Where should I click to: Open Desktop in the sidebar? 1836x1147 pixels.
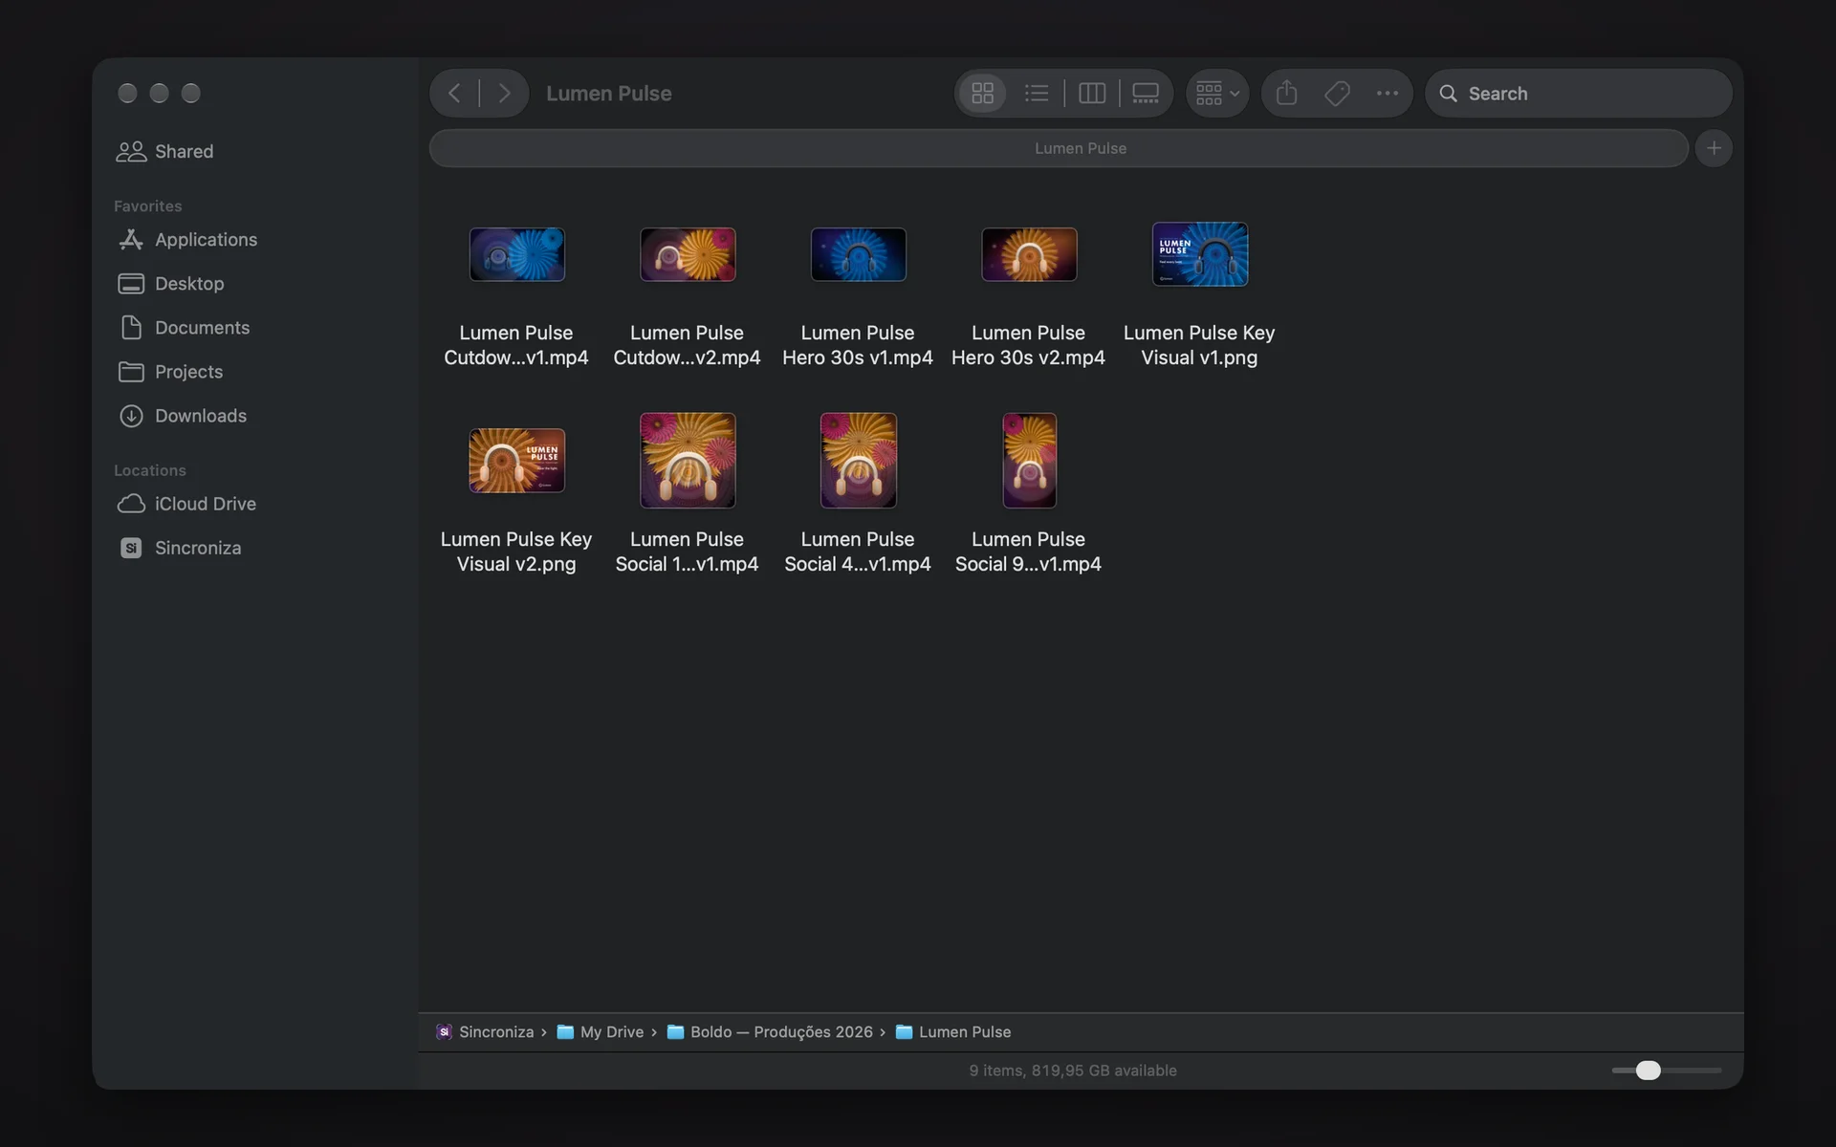171,283
